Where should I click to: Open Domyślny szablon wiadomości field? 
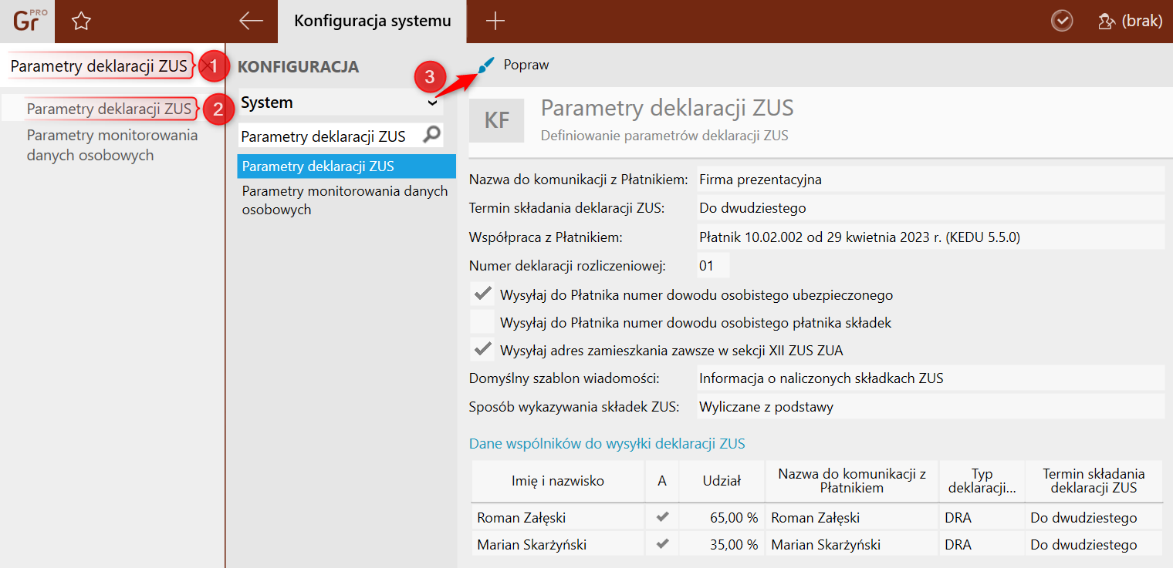click(930, 378)
